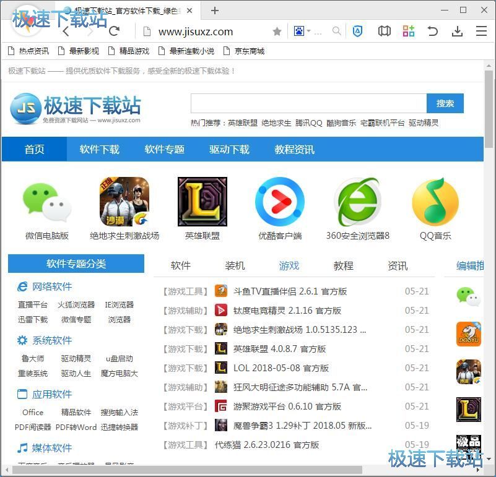Open 游聚游戏平台 0.6.10 官方版 entry
Image resolution: width=496 pixels, height=477 pixels.
tap(287, 406)
